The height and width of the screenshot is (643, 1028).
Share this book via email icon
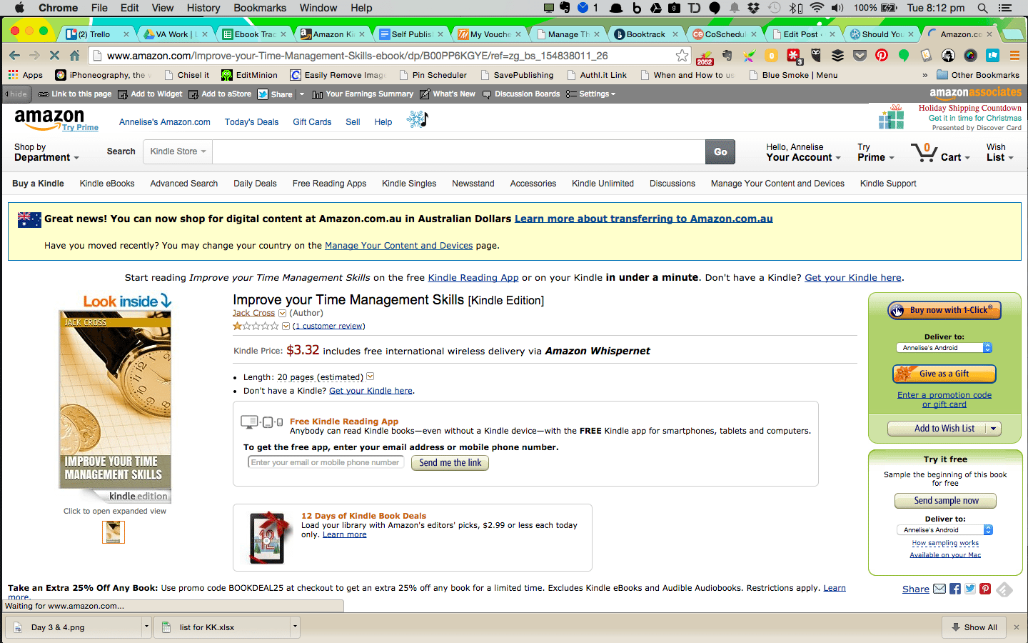click(939, 589)
